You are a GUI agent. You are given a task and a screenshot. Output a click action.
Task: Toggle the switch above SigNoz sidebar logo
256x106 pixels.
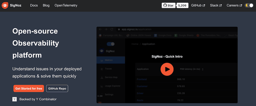point(111,44)
